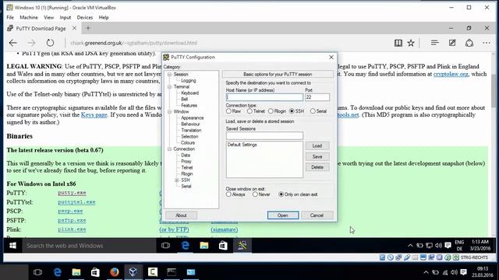Open Edge More actions menu
The height and width of the screenshot is (280, 499).
(487, 43)
